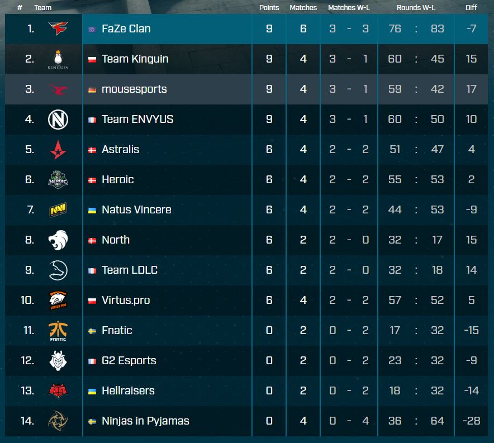Sort by the Matches W-L header
The height and width of the screenshot is (443, 494).
(x=349, y=8)
